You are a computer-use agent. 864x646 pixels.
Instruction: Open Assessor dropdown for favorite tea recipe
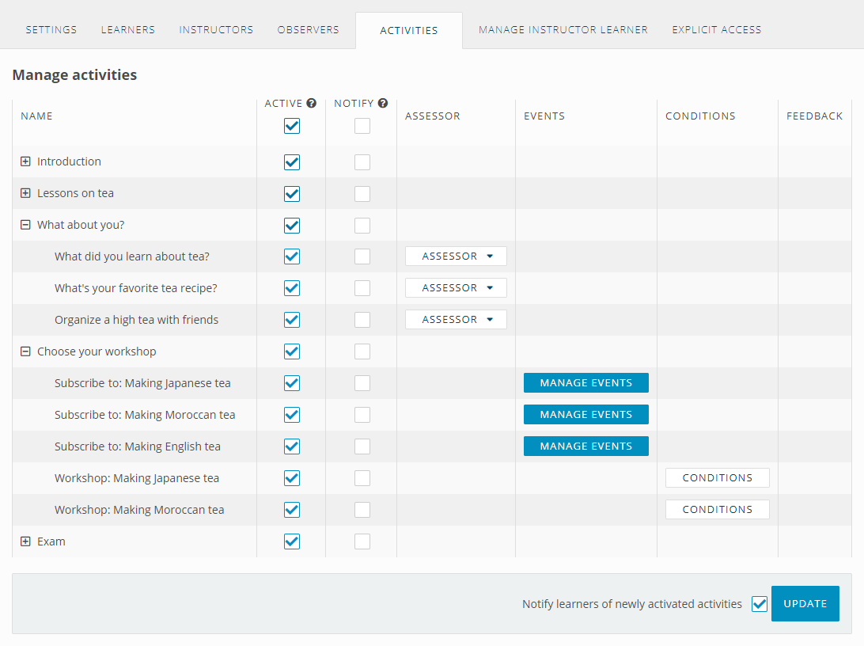click(x=456, y=287)
